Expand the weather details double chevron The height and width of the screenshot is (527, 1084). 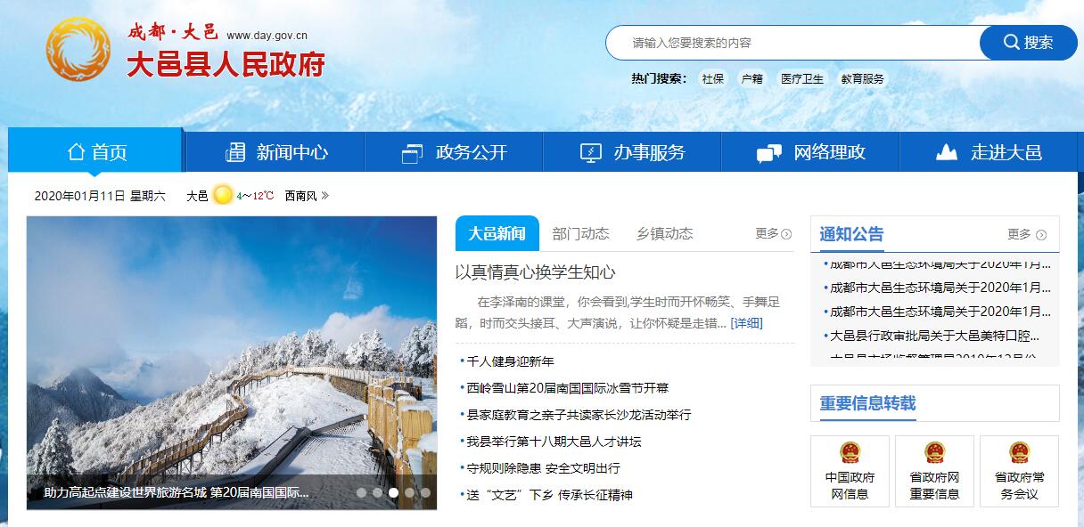pyautogui.click(x=325, y=195)
